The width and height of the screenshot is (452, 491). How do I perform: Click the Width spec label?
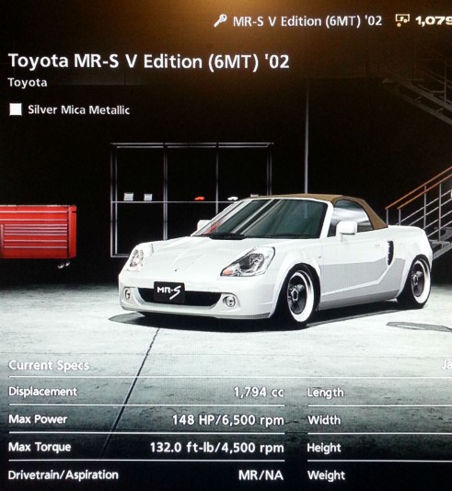[324, 420]
